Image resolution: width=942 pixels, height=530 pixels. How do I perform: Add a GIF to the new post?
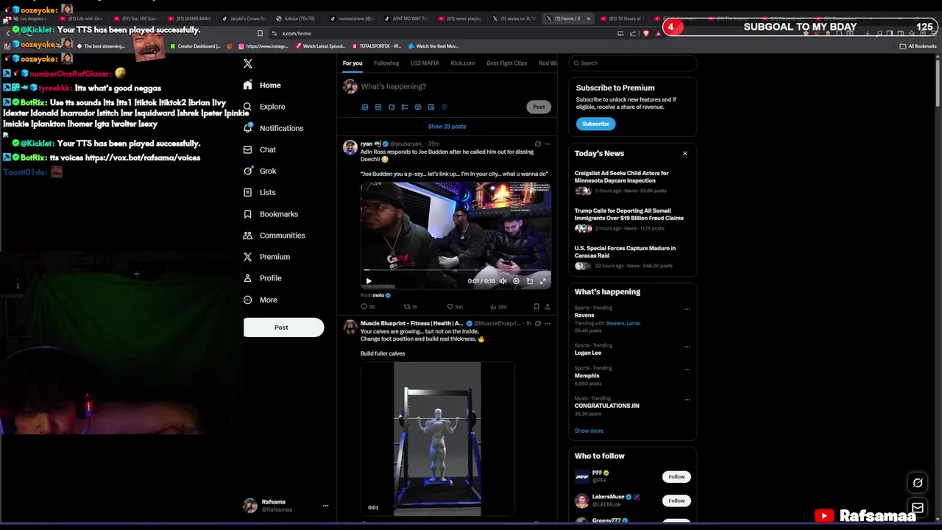378,107
